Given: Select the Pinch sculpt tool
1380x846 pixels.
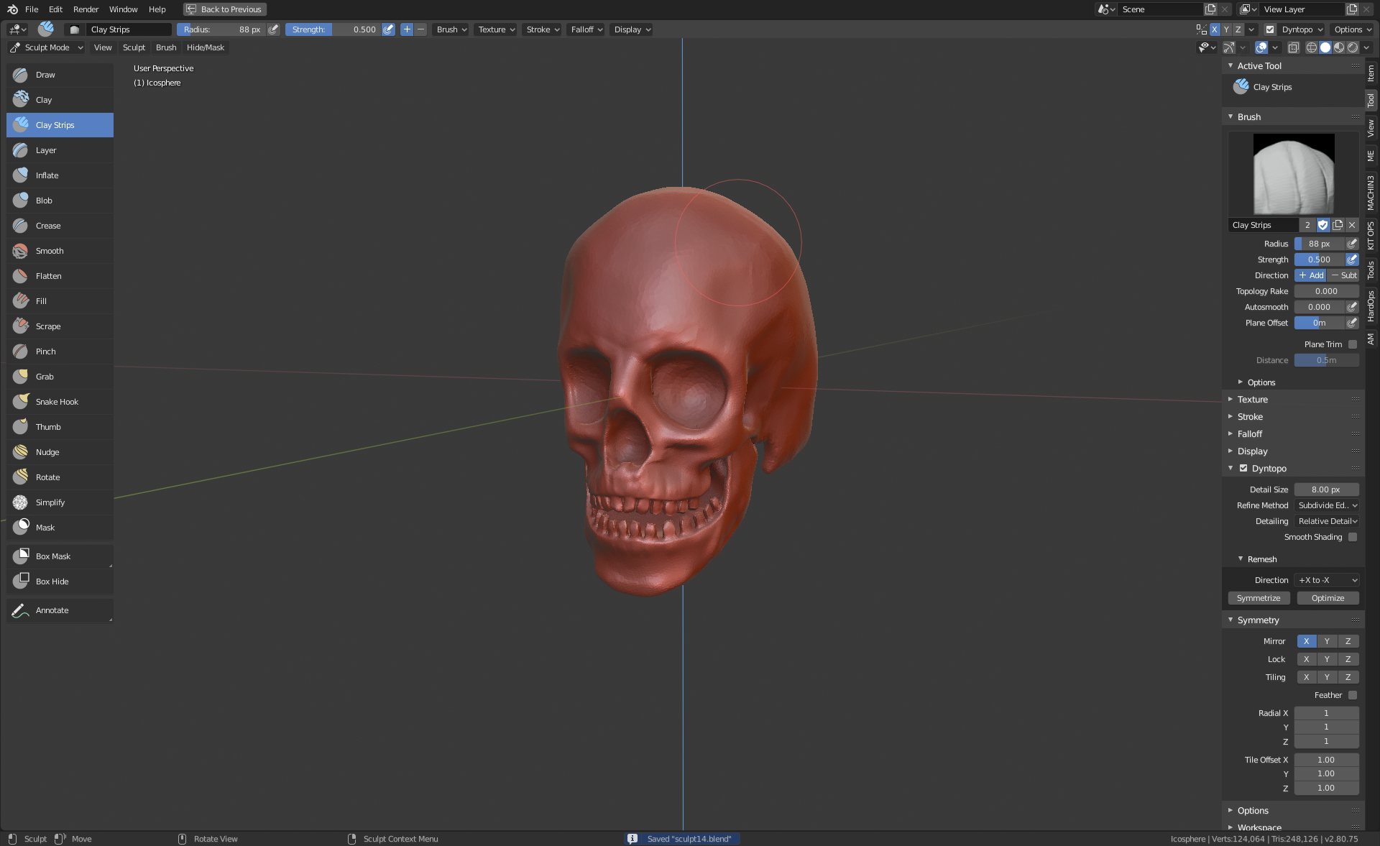Looking at the screenshot, I should 46,351.
